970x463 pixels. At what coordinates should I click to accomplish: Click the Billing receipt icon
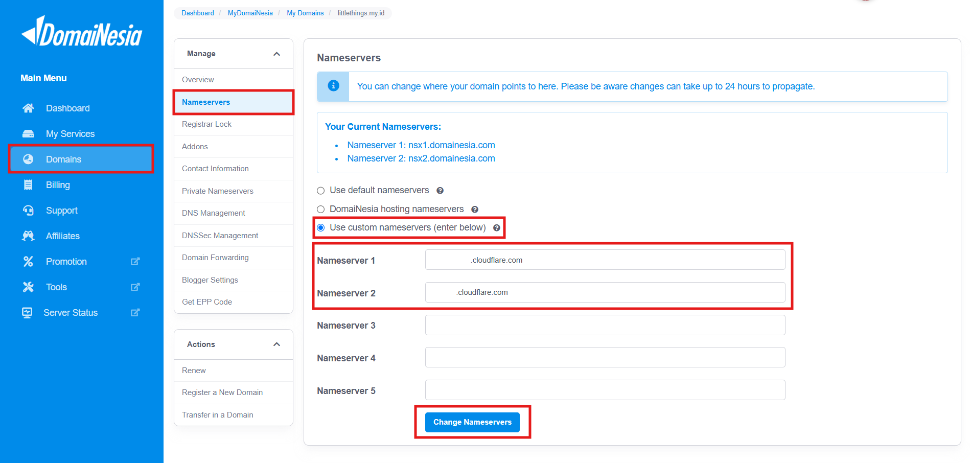click(x=28, y=185)
